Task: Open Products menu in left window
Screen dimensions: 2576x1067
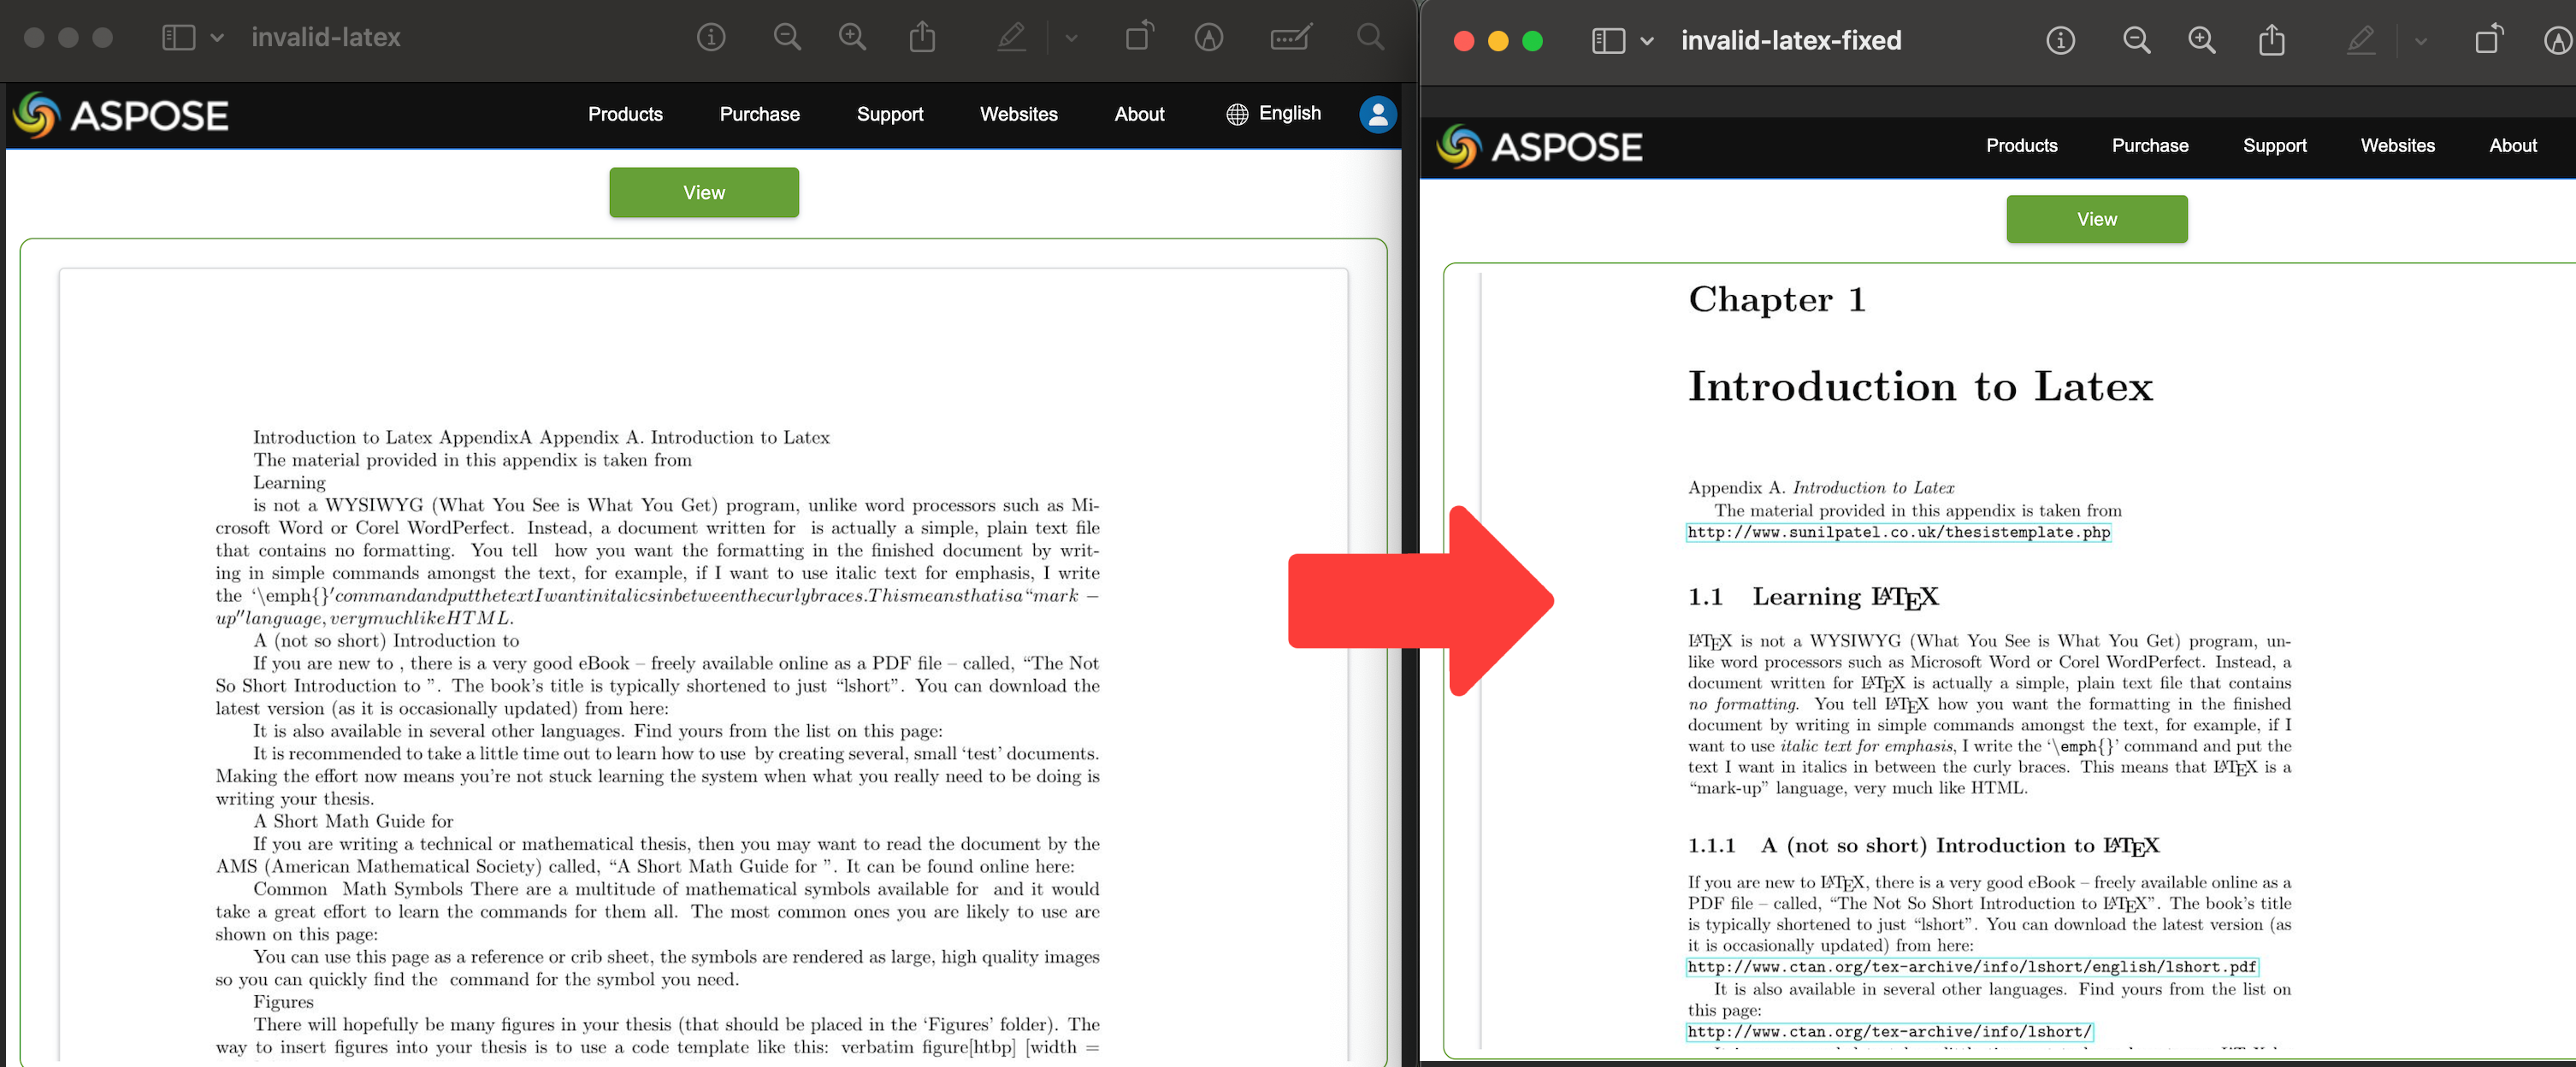Action: click(x=625, y=114)
